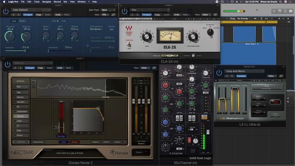Click link icon in Nectar header
The height and width of the screenshot is (166, 295).
pos(154,68)
